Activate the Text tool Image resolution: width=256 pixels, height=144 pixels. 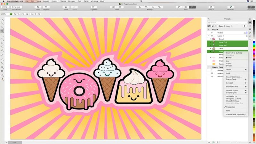(x=2, y=54)
